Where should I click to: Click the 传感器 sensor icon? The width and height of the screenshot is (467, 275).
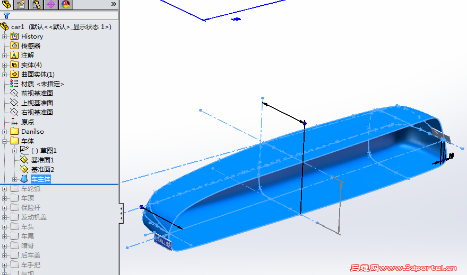pos(14,45)
